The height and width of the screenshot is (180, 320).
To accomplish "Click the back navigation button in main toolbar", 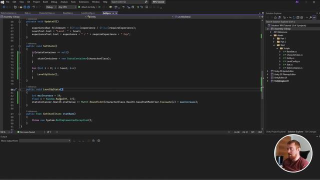I will [x=4, y=7].
